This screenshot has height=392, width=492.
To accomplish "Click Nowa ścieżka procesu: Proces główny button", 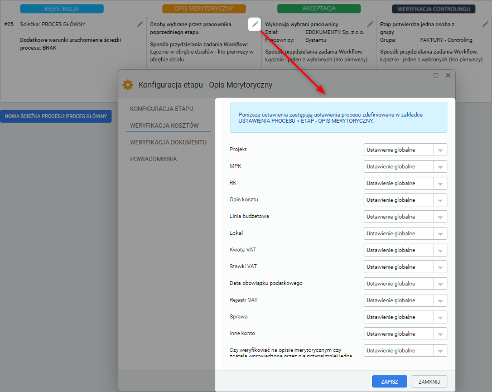I will tap(56, 117).
